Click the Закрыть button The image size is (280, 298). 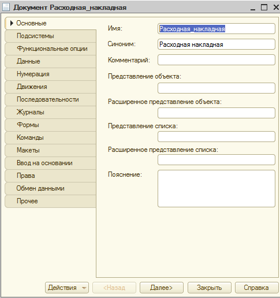(210, 288)
